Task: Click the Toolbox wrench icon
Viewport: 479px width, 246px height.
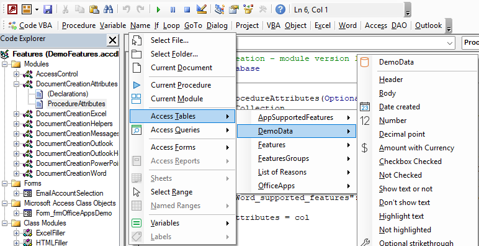Action: click(262, 9)
